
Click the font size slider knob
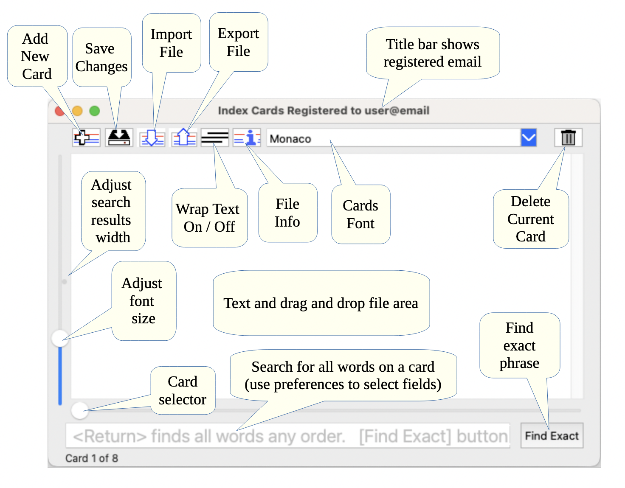60,338
